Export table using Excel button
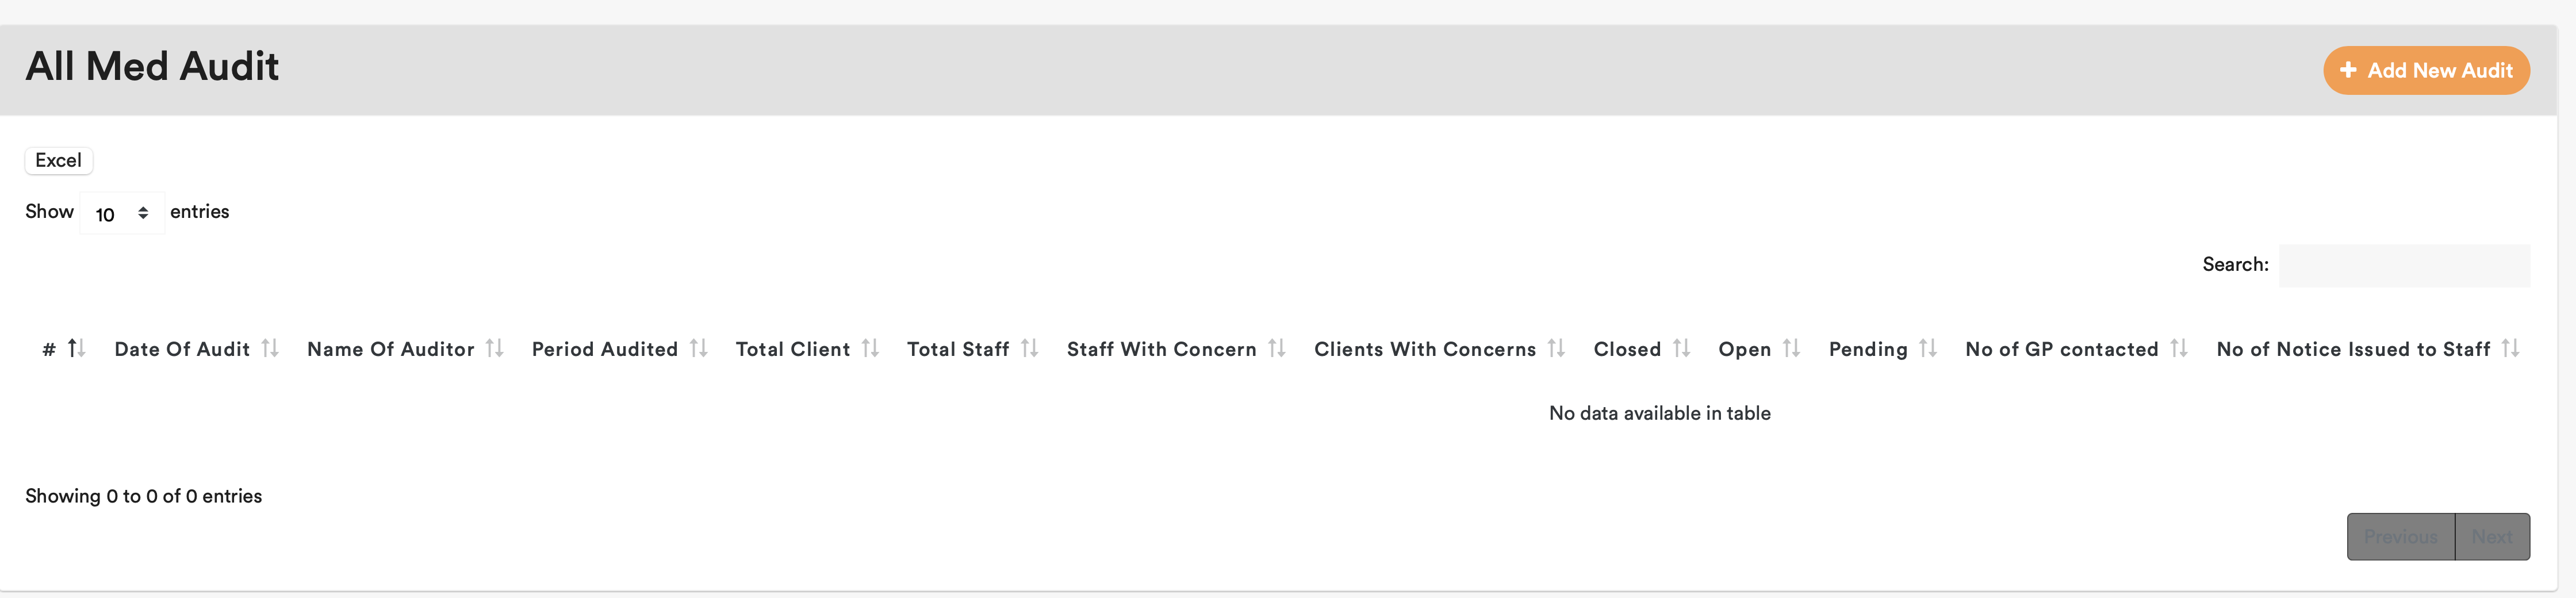 click(x=58, y=161)
